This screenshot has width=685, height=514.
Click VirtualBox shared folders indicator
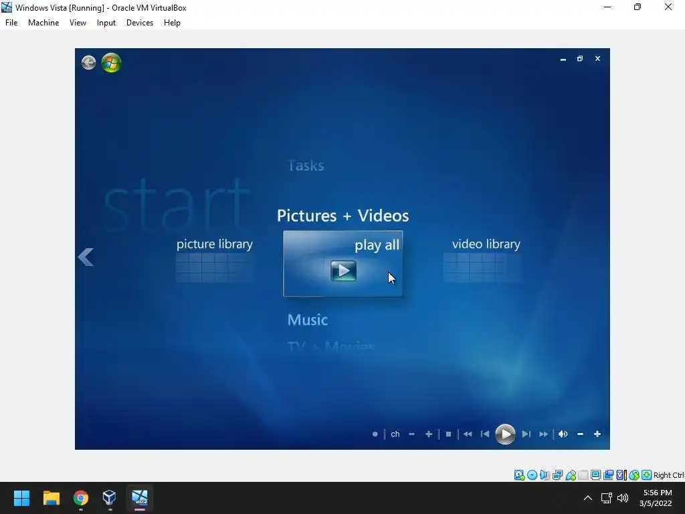583,475
